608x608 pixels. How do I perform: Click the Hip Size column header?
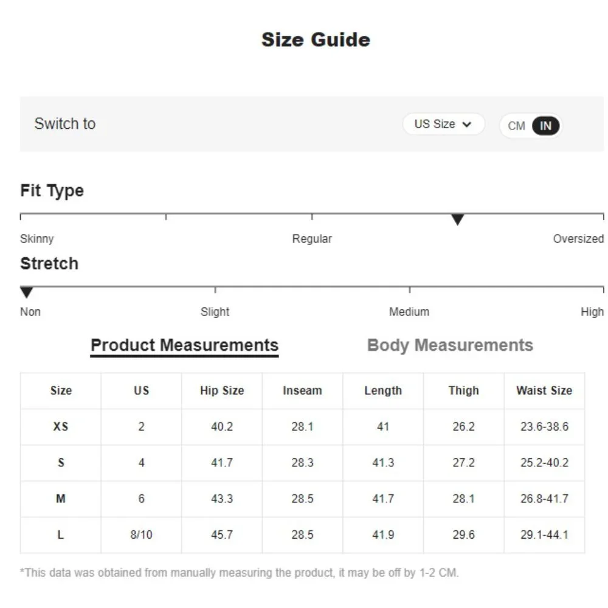point(222,391)
